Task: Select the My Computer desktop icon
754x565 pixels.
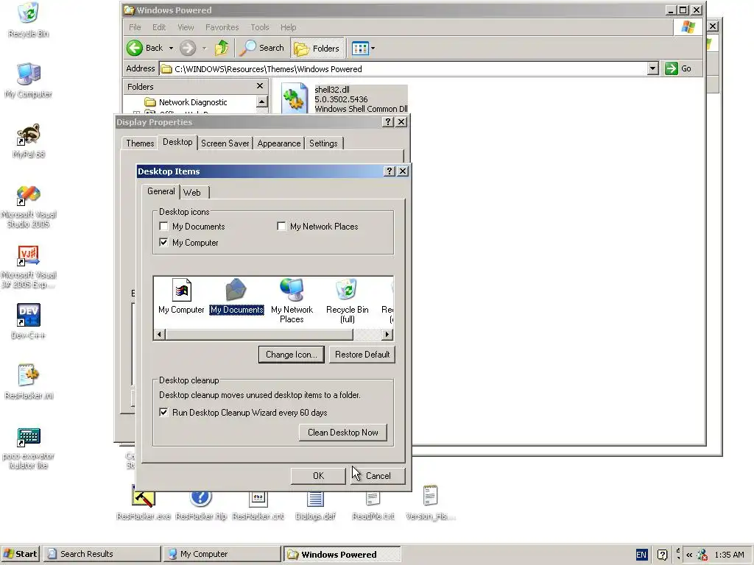Action: (29, 74)
